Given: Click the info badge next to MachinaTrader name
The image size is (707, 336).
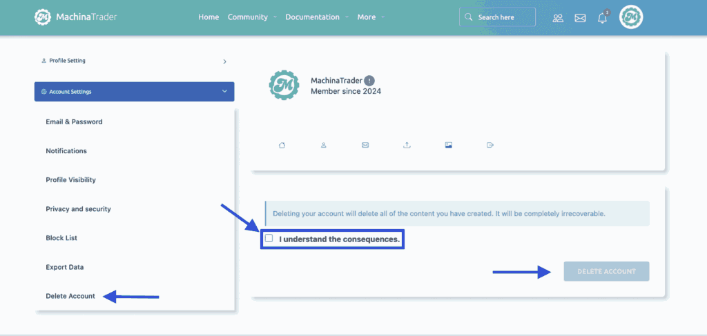Looking at the screenshot, I should pos(369,81).
